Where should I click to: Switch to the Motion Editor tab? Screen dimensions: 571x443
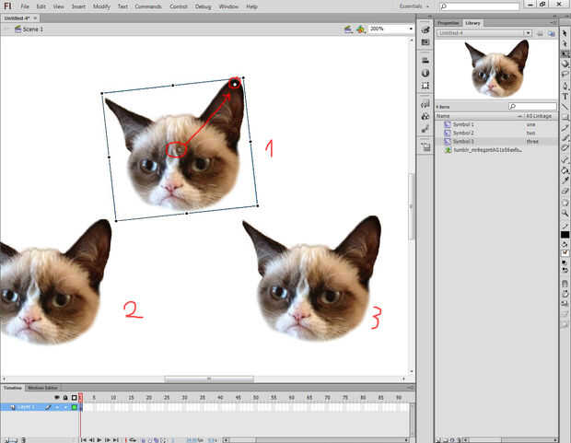click(x=42, y=388)
